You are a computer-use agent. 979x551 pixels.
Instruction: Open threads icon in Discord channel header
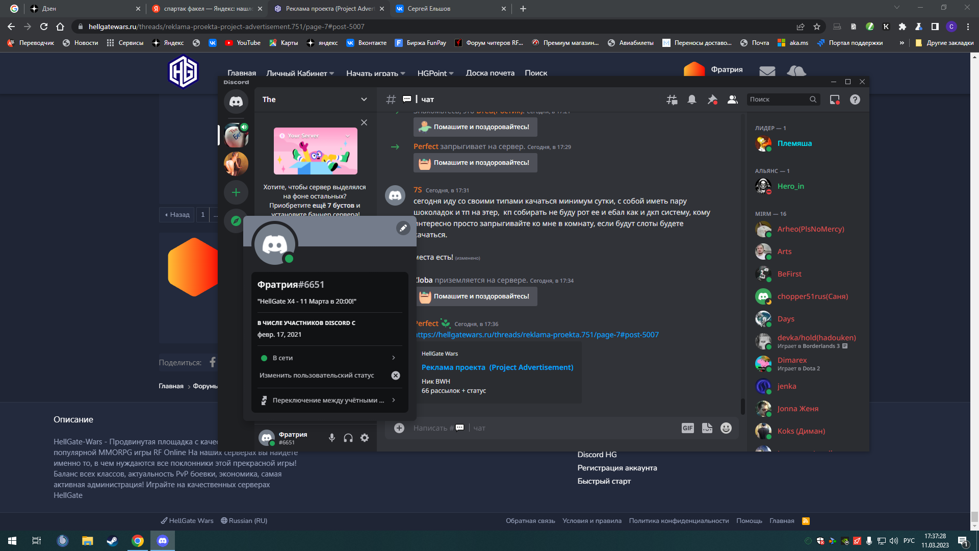point(672,99)
